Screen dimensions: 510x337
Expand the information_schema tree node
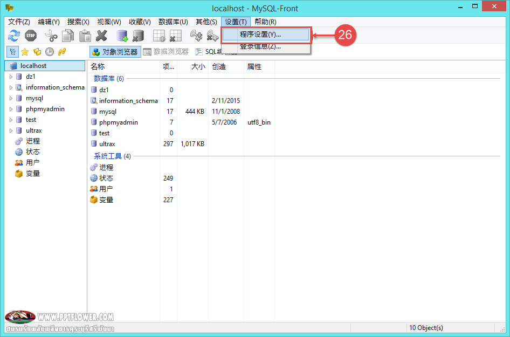11,87
